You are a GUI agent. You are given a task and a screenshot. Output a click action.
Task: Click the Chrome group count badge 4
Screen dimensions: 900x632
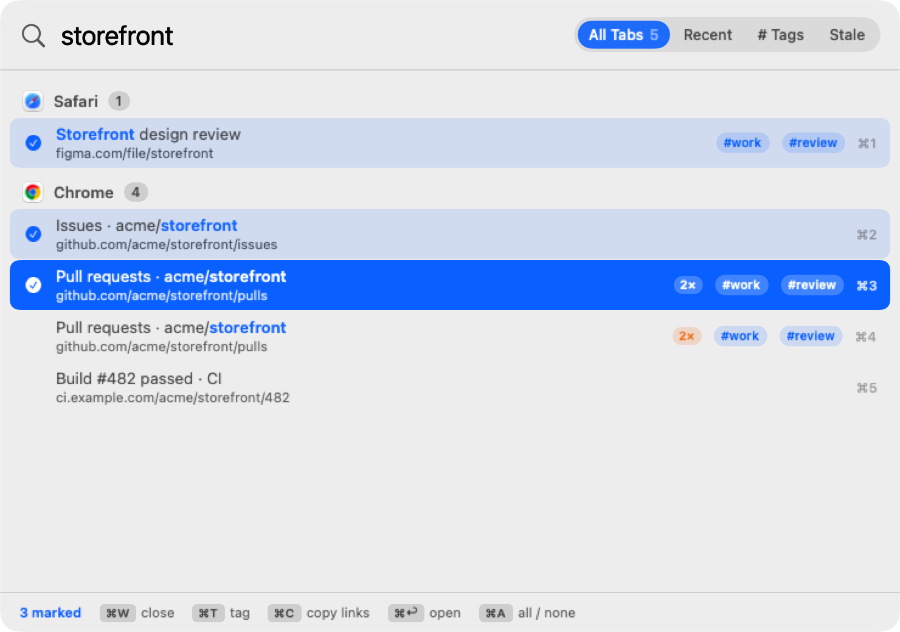(136, 192)
